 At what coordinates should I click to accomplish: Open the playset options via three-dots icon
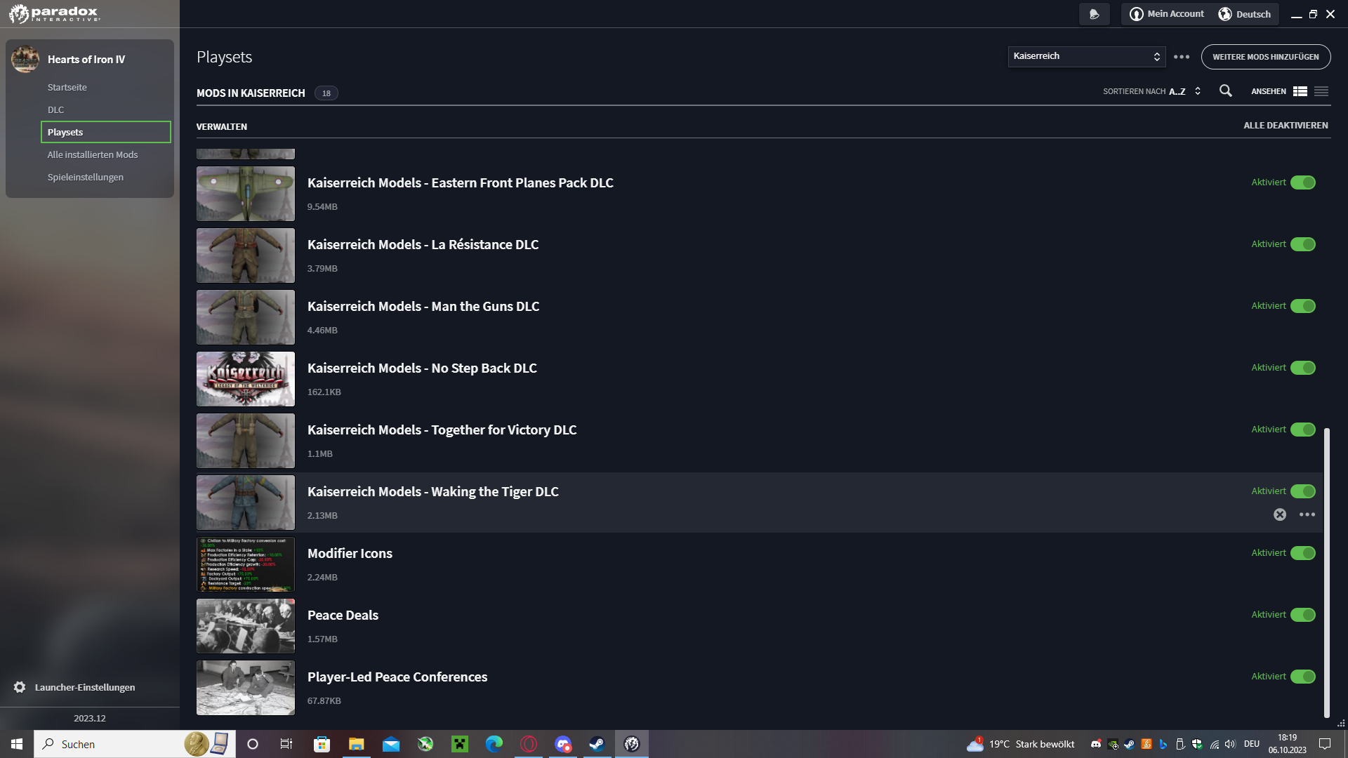1182,57
